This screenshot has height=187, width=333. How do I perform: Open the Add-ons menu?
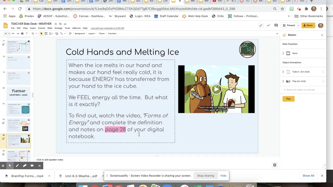coord(76,28)
